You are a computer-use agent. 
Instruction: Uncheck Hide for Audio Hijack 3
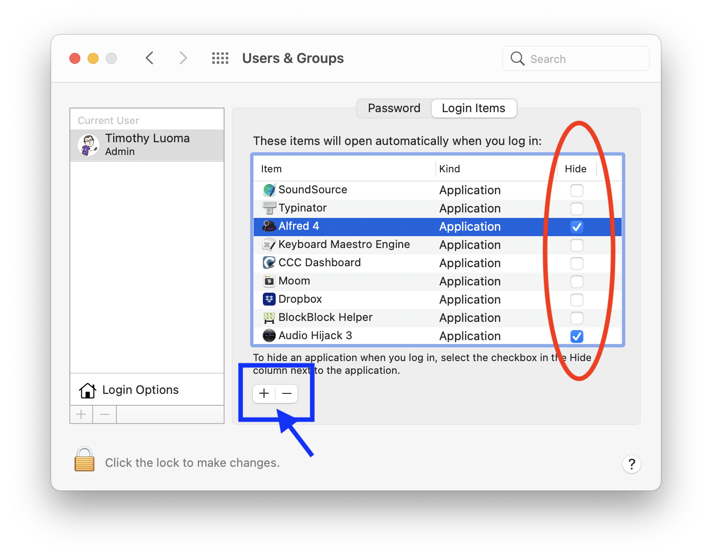coord(576,336)
